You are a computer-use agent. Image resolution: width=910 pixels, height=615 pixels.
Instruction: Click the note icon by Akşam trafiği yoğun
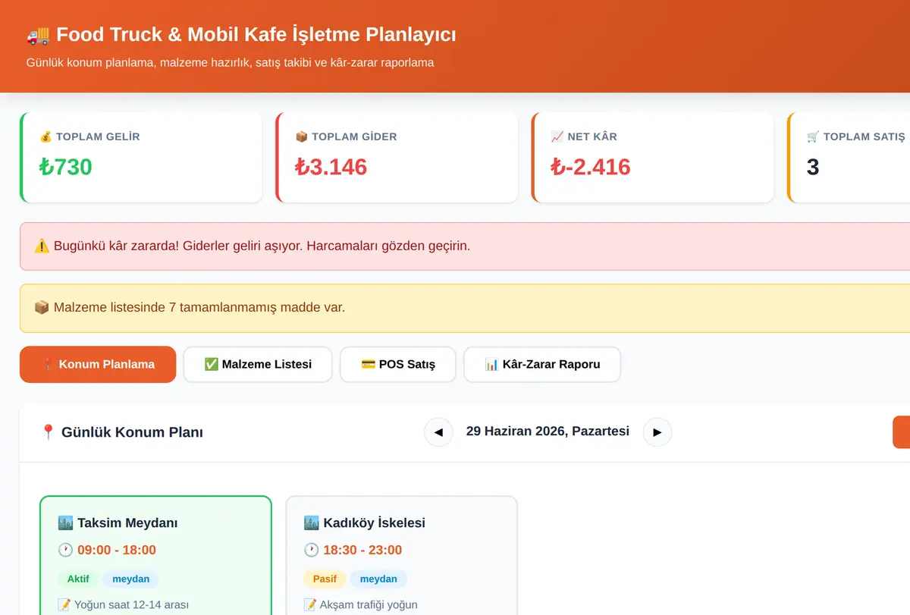pyautogui.click(x=310, y=605)
